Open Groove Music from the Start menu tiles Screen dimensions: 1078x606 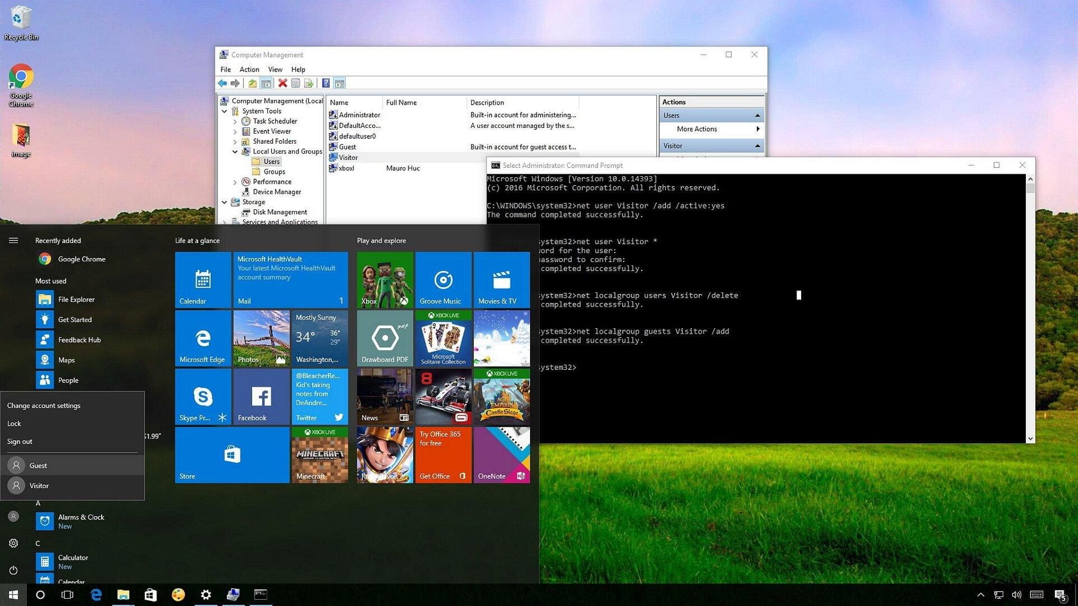click(443, 279)
